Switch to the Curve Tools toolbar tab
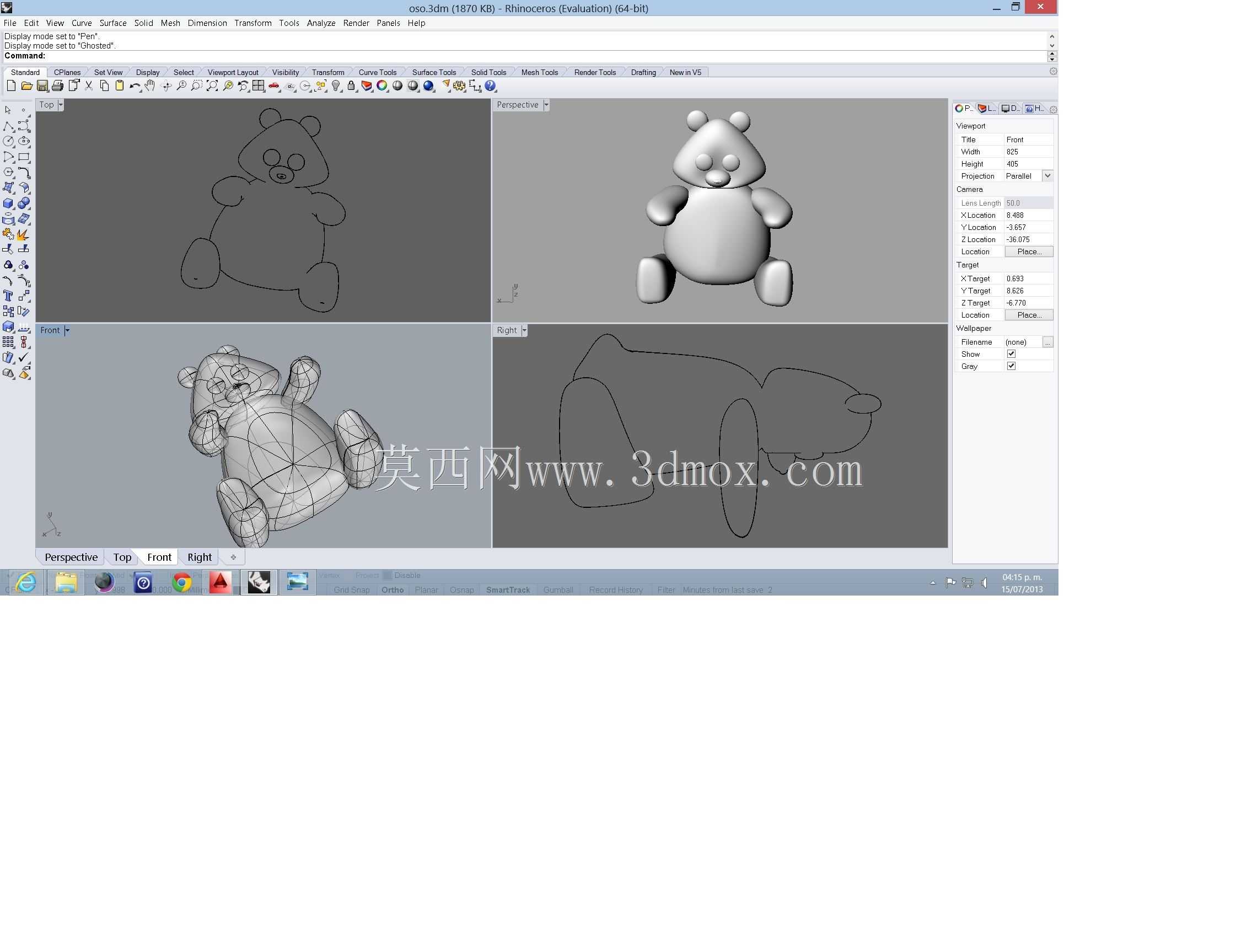The image size is (1236, 938). [x=377, y=72]
